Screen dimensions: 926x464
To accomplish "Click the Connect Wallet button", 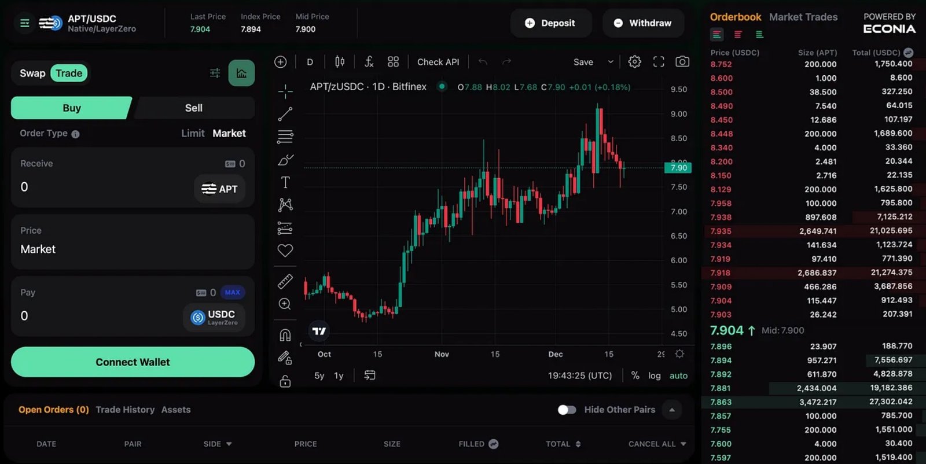I will coord(133,362).
